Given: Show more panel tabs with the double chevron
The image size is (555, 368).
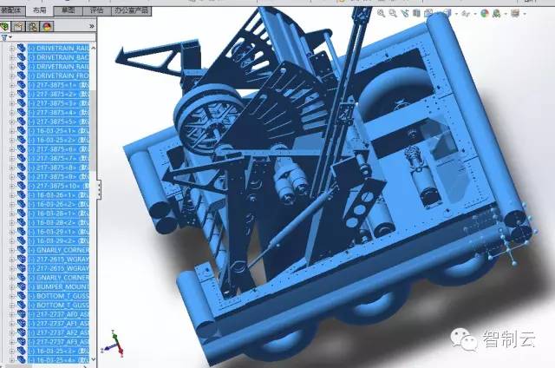Looking at the screenshot, I should [x=92, y=26].
